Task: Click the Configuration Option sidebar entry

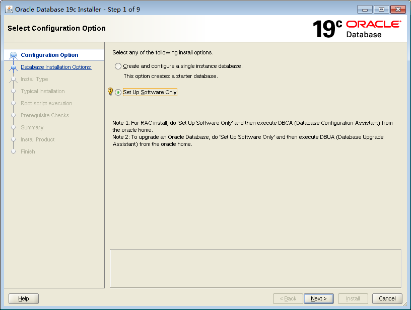Action: click(47, 55)
